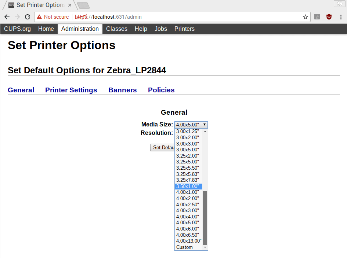Screen dimensions: 347x258
Task: Choose 3.00x3.00" media size
Action: pos(188,144)
